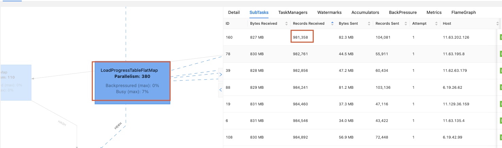Select the LoadProgressTableFlatMap node
The width and height of the screenshot is (502, 148).
coord(132,83)
